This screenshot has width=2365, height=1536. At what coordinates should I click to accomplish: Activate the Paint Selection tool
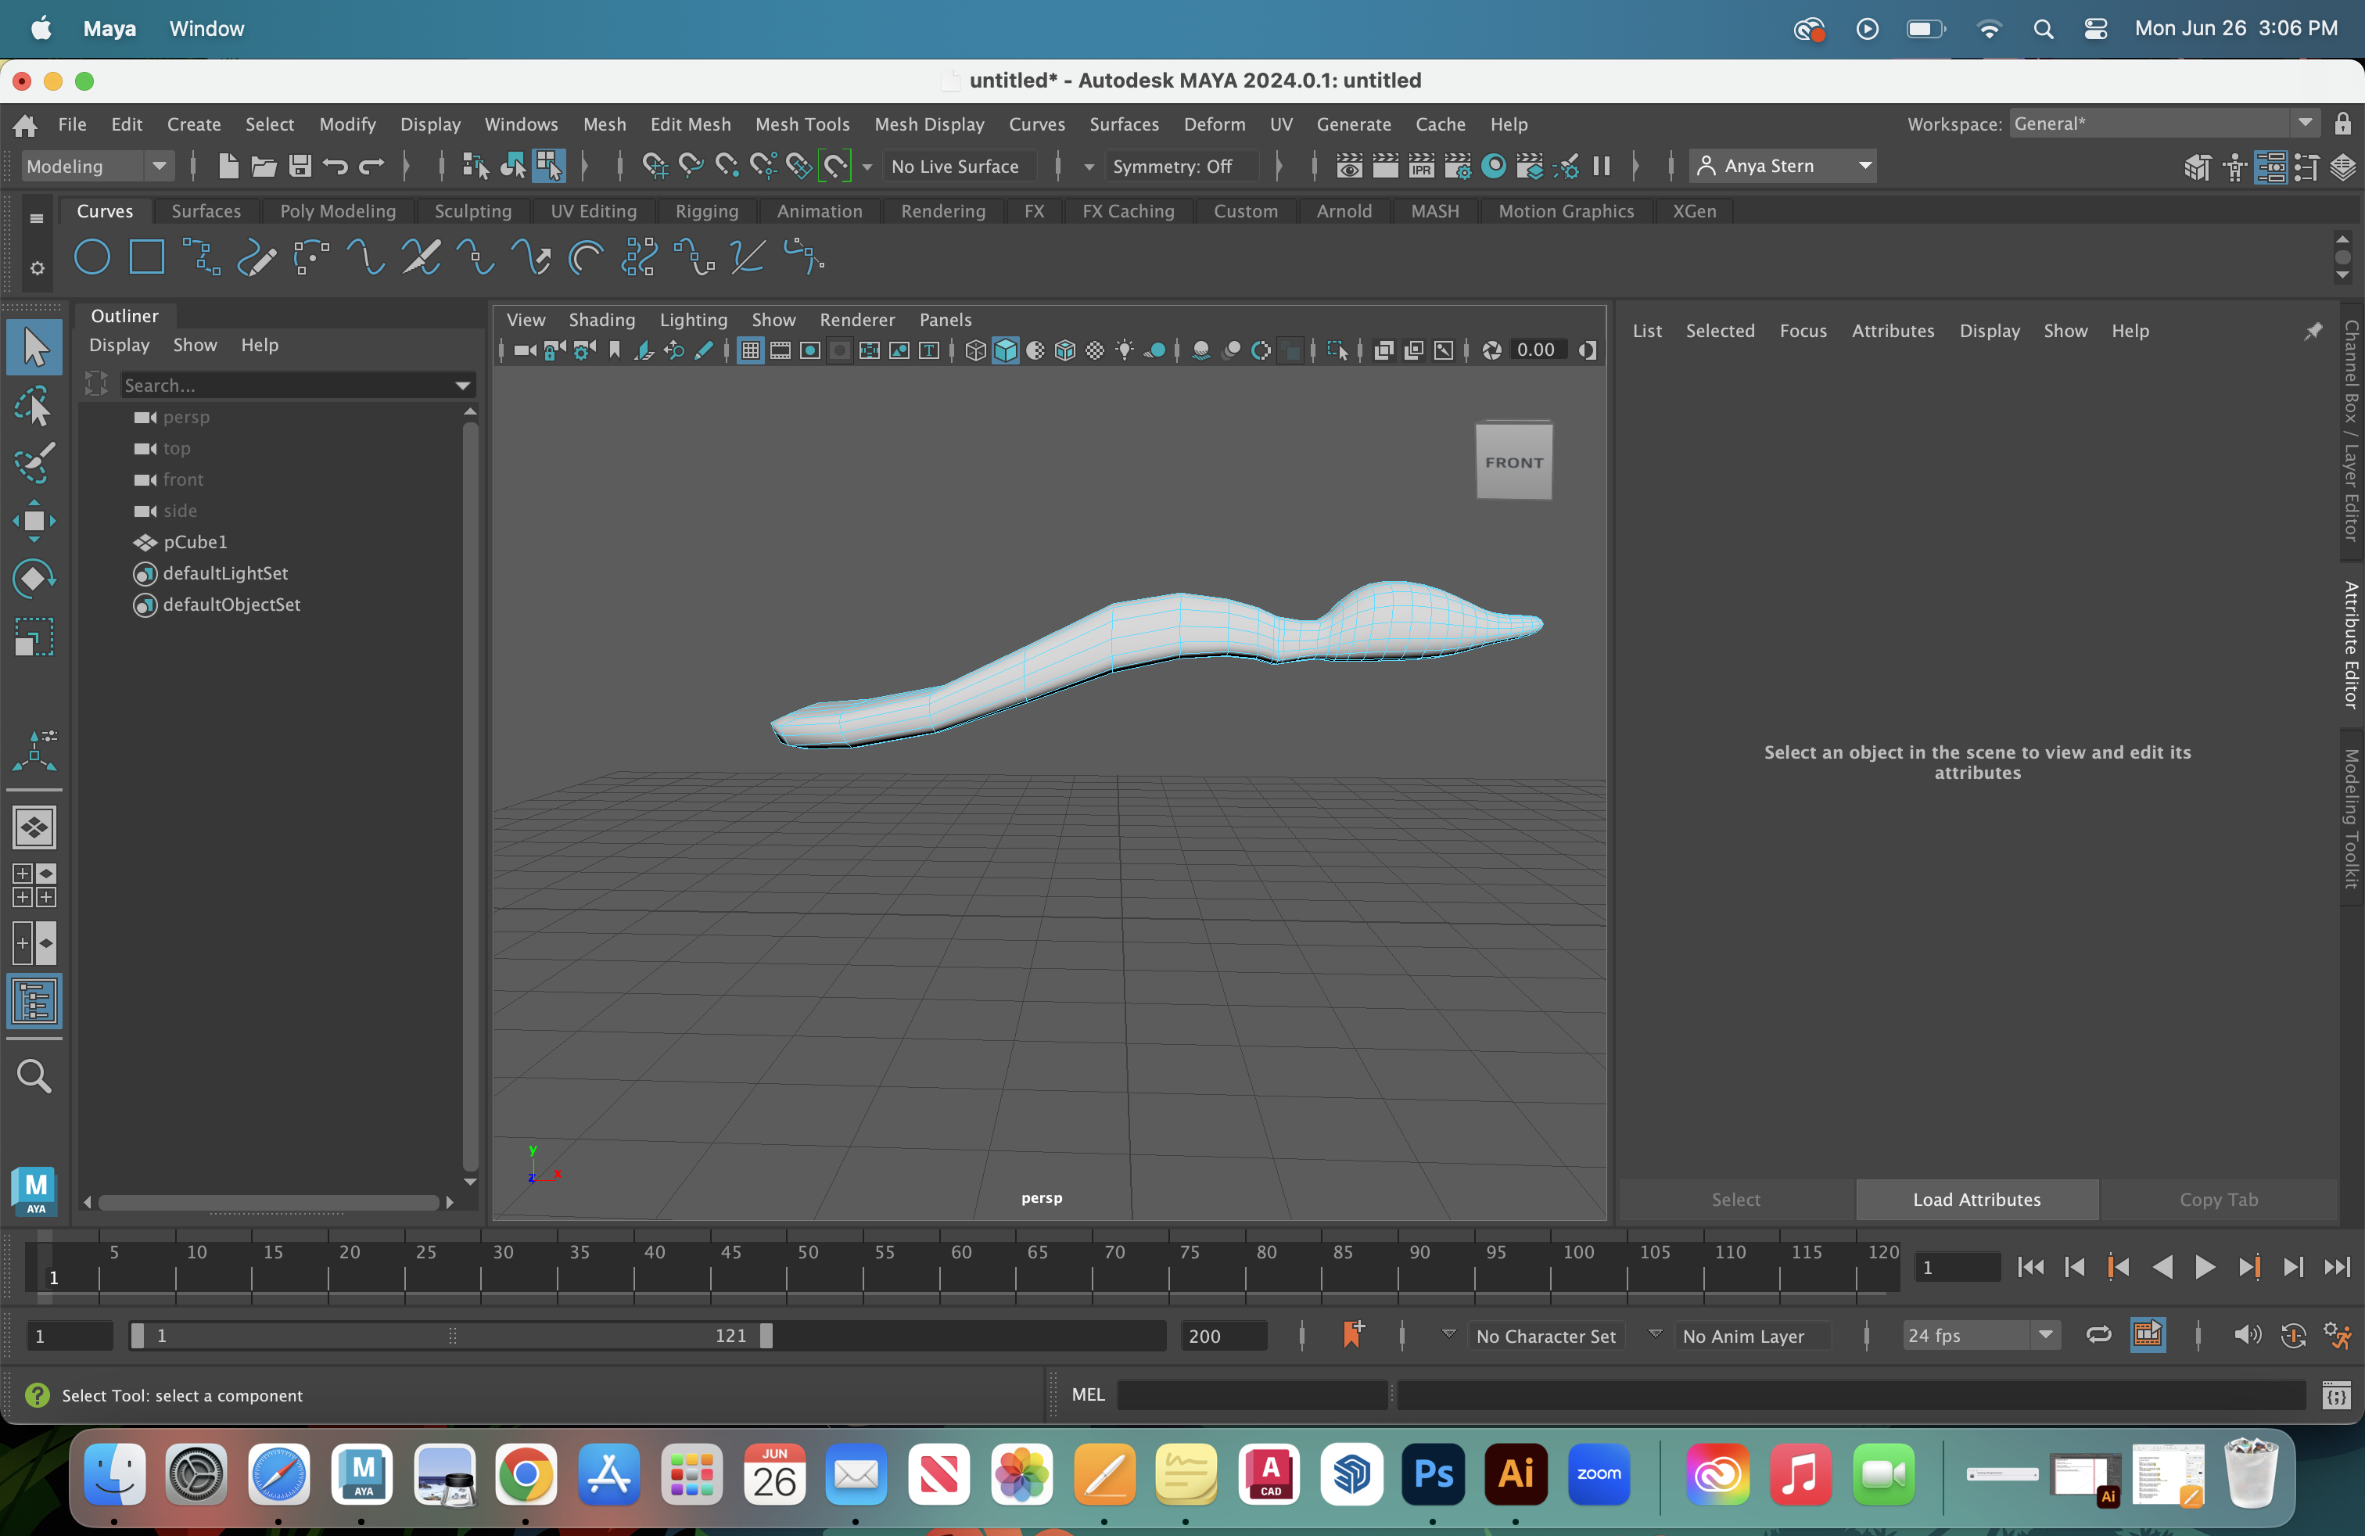[x=34, y=462]
